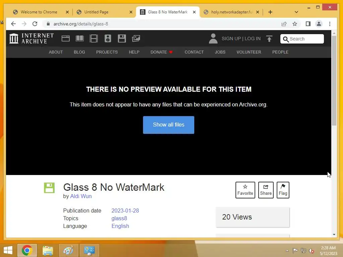Open the Windows Start button
This screenshot has height=257, width=343.
tap(8, 250)
